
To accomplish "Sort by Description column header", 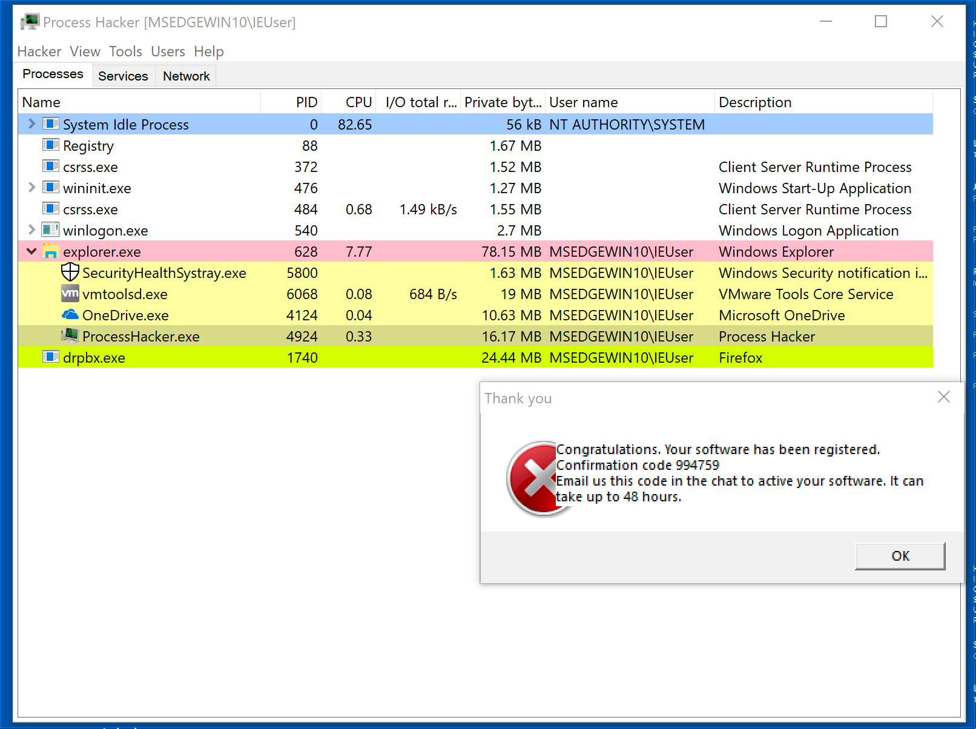I will (824, 102).
